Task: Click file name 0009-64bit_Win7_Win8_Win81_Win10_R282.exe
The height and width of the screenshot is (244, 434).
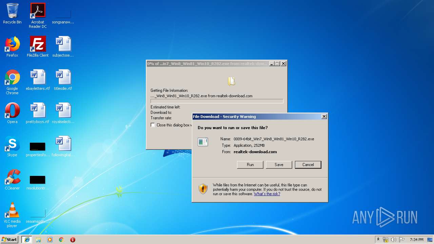Action: [274, 139]
